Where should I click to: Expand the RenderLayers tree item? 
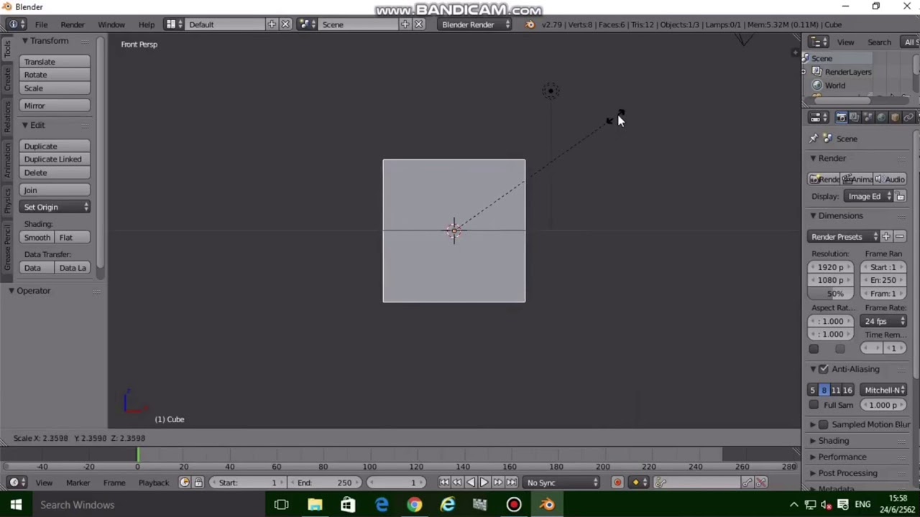(804, 72)
